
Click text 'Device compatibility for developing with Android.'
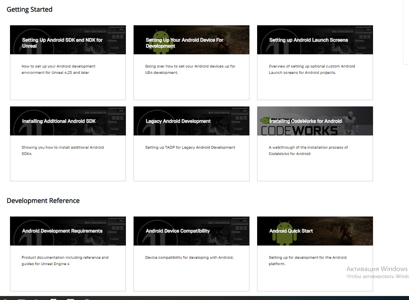pyautogui.click(x=189, y=257)
